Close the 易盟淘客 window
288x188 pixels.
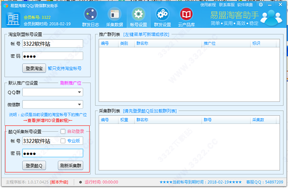click(280, 4)
